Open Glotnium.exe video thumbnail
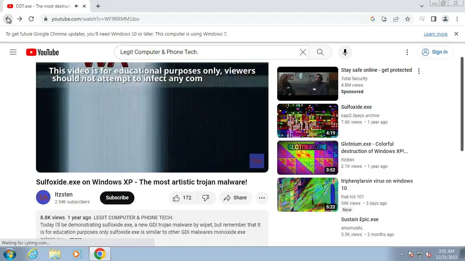Viewport: 465px width, 261px height. tap(308, 158)
